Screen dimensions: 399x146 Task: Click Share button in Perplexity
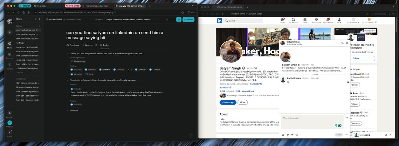pyautogui.click(x=188, y=20)
